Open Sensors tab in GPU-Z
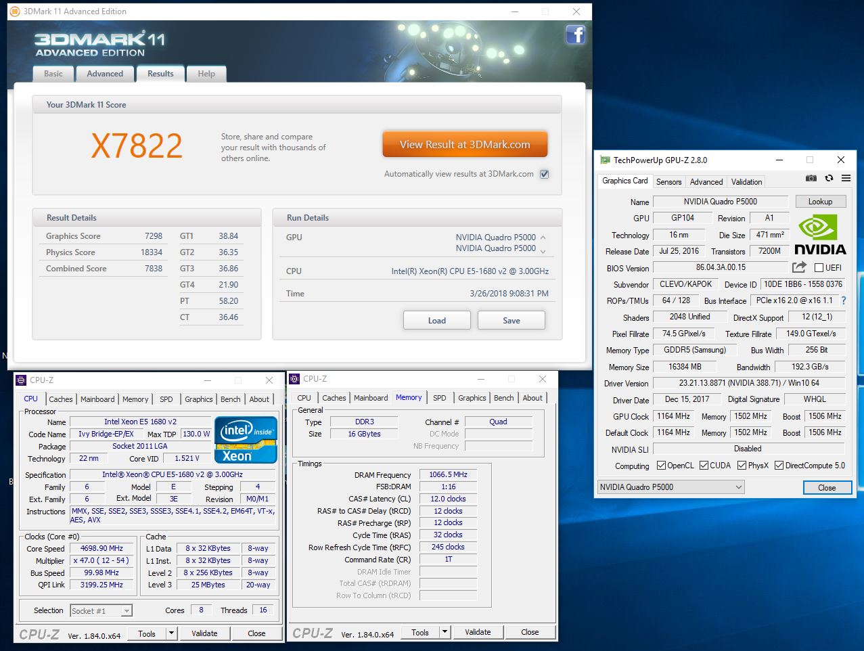Viewport: 864px width, 651px height. [x=668, y=182]
